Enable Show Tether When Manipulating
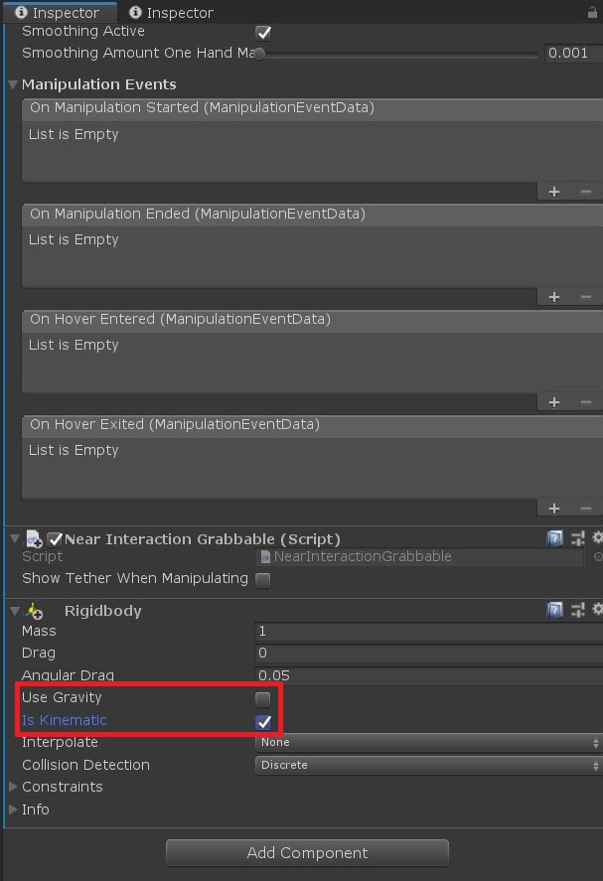603x881 pixels. point(262,579)
